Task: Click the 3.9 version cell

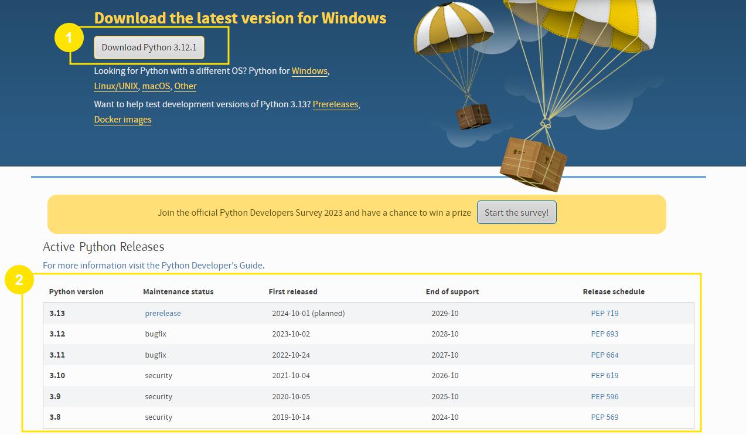Action: (55, 397)
